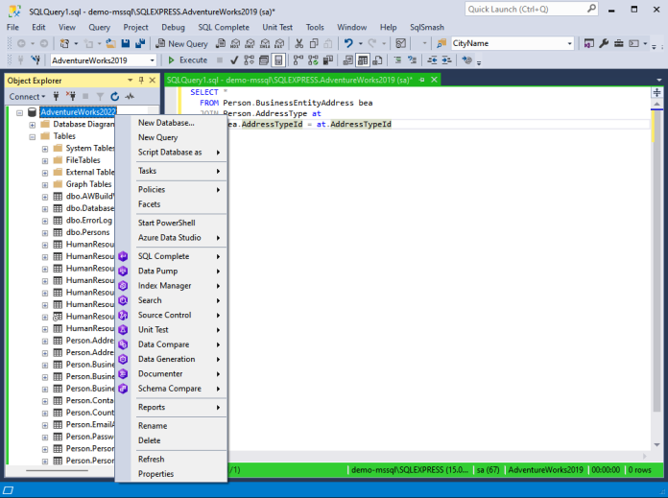Toggle IntelliSense Enabled button

point(278,60)
